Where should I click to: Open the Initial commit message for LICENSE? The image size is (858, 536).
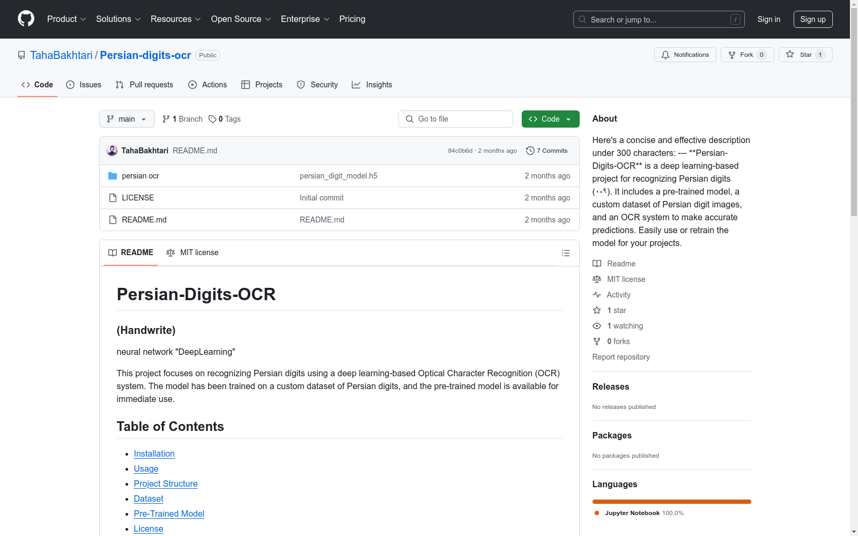[x=322, y=198]
